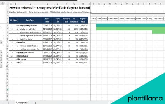Collapse the group with the minus at row 14
Screen dimensions: 165x104
pos(1,52)
